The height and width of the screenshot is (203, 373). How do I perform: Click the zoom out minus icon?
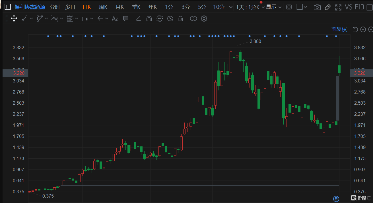pyautogui.click(x=363, y=29)
